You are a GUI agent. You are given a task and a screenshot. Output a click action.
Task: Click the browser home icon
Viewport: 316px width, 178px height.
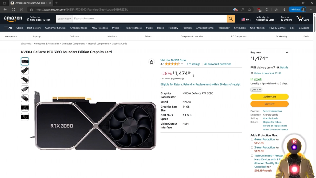tap(21, 9)
